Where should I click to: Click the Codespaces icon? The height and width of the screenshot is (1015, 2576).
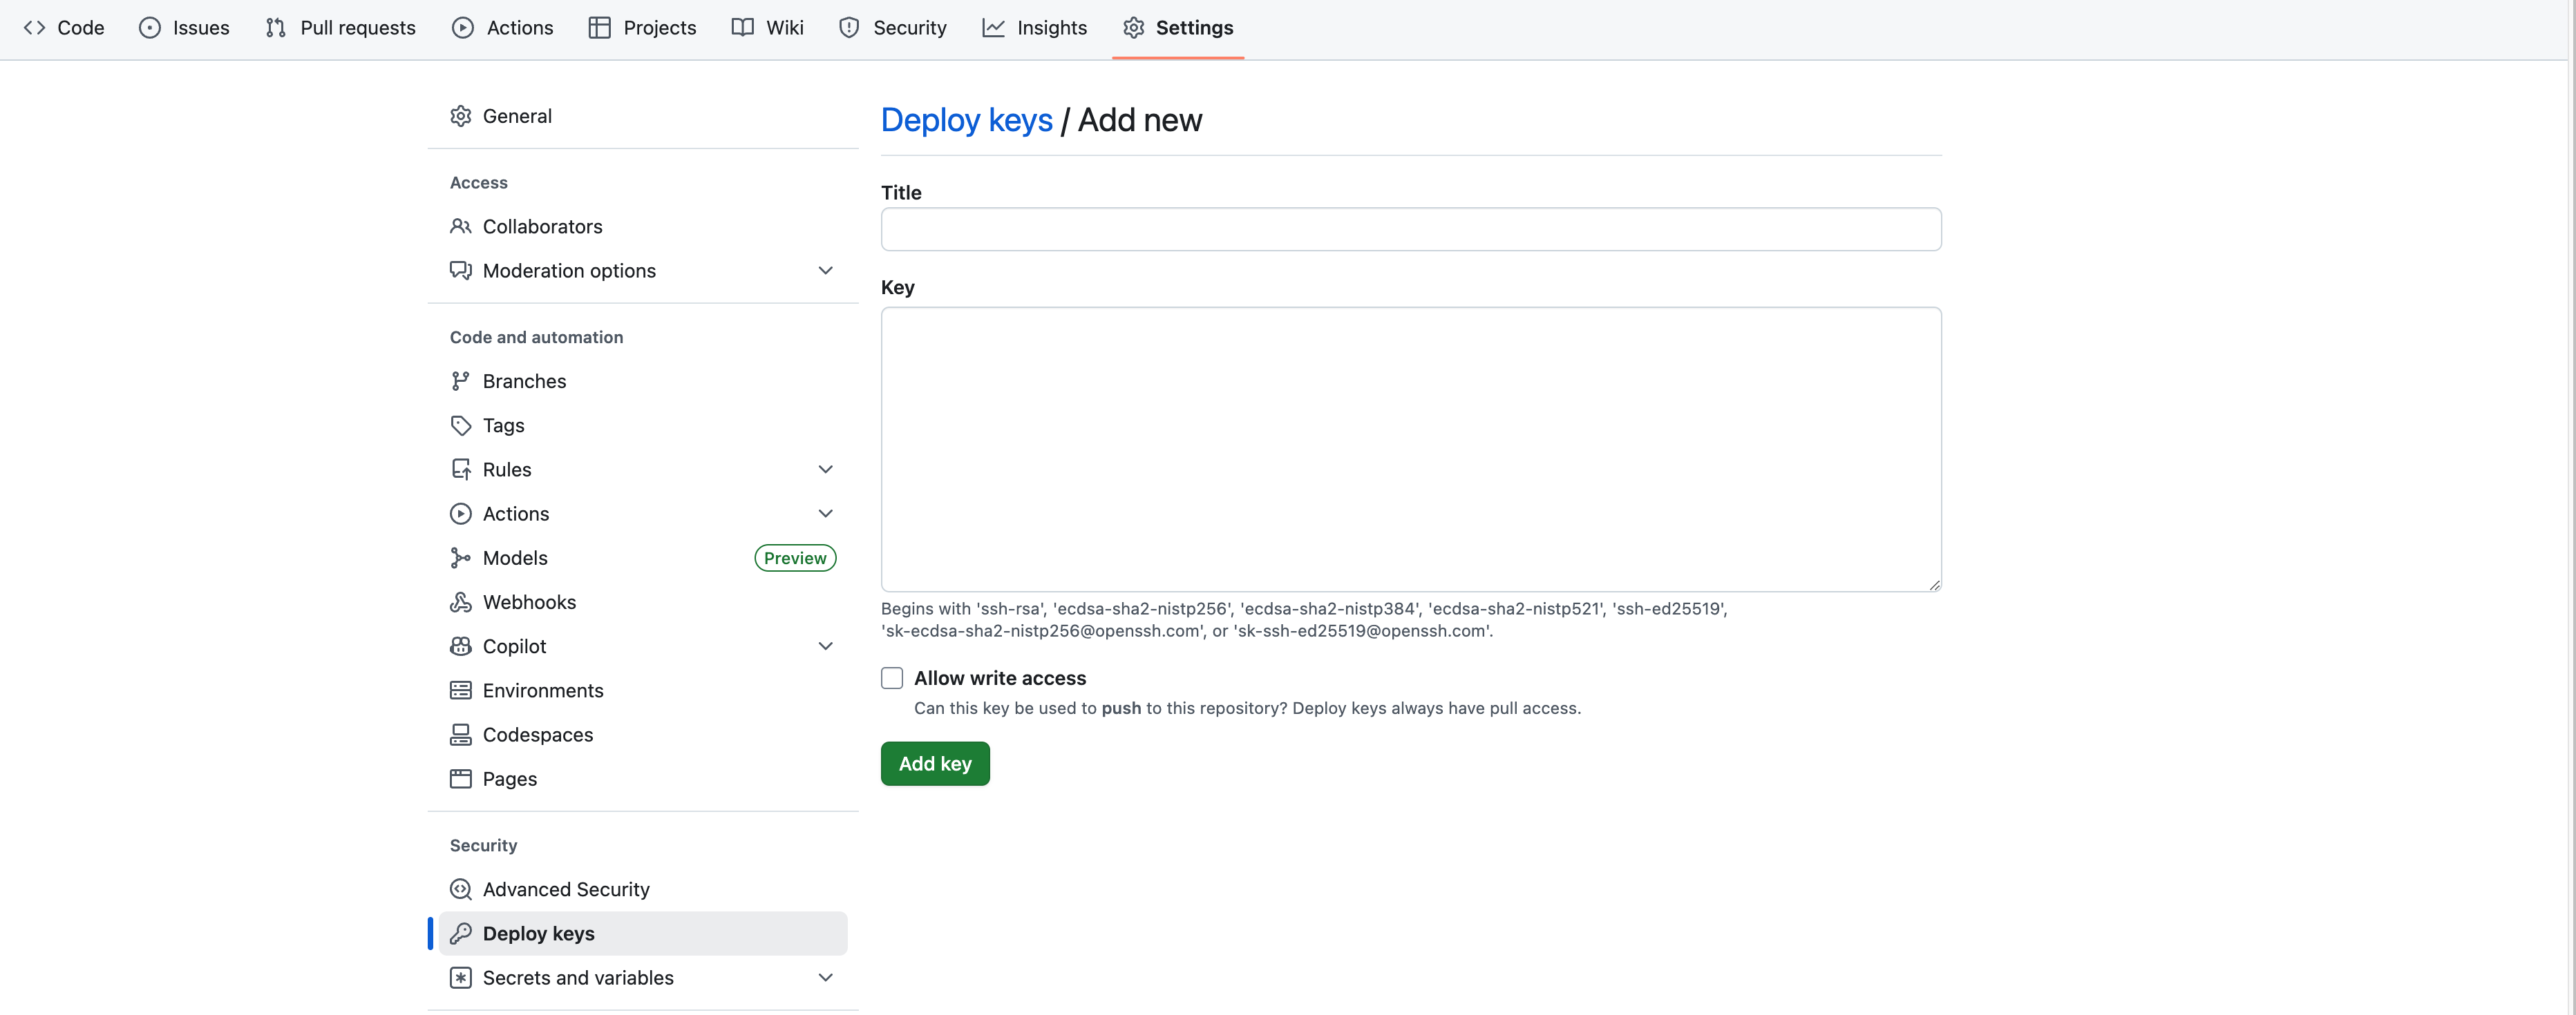pos(460,735)
